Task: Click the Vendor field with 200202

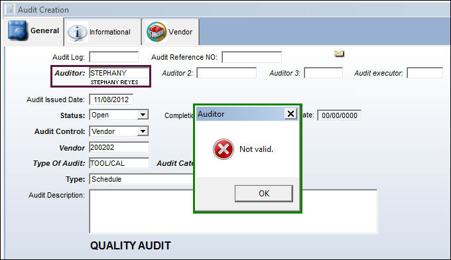Action: pos(119,147)
